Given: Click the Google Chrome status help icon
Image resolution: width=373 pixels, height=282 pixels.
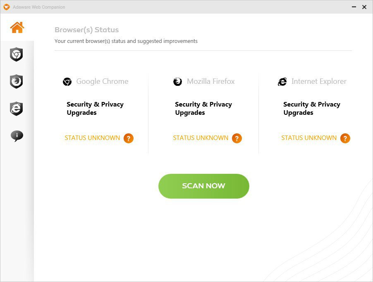Looking at the screenshot, I should point(129,138).
